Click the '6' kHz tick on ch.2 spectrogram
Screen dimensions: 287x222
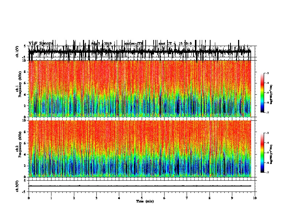25,143
